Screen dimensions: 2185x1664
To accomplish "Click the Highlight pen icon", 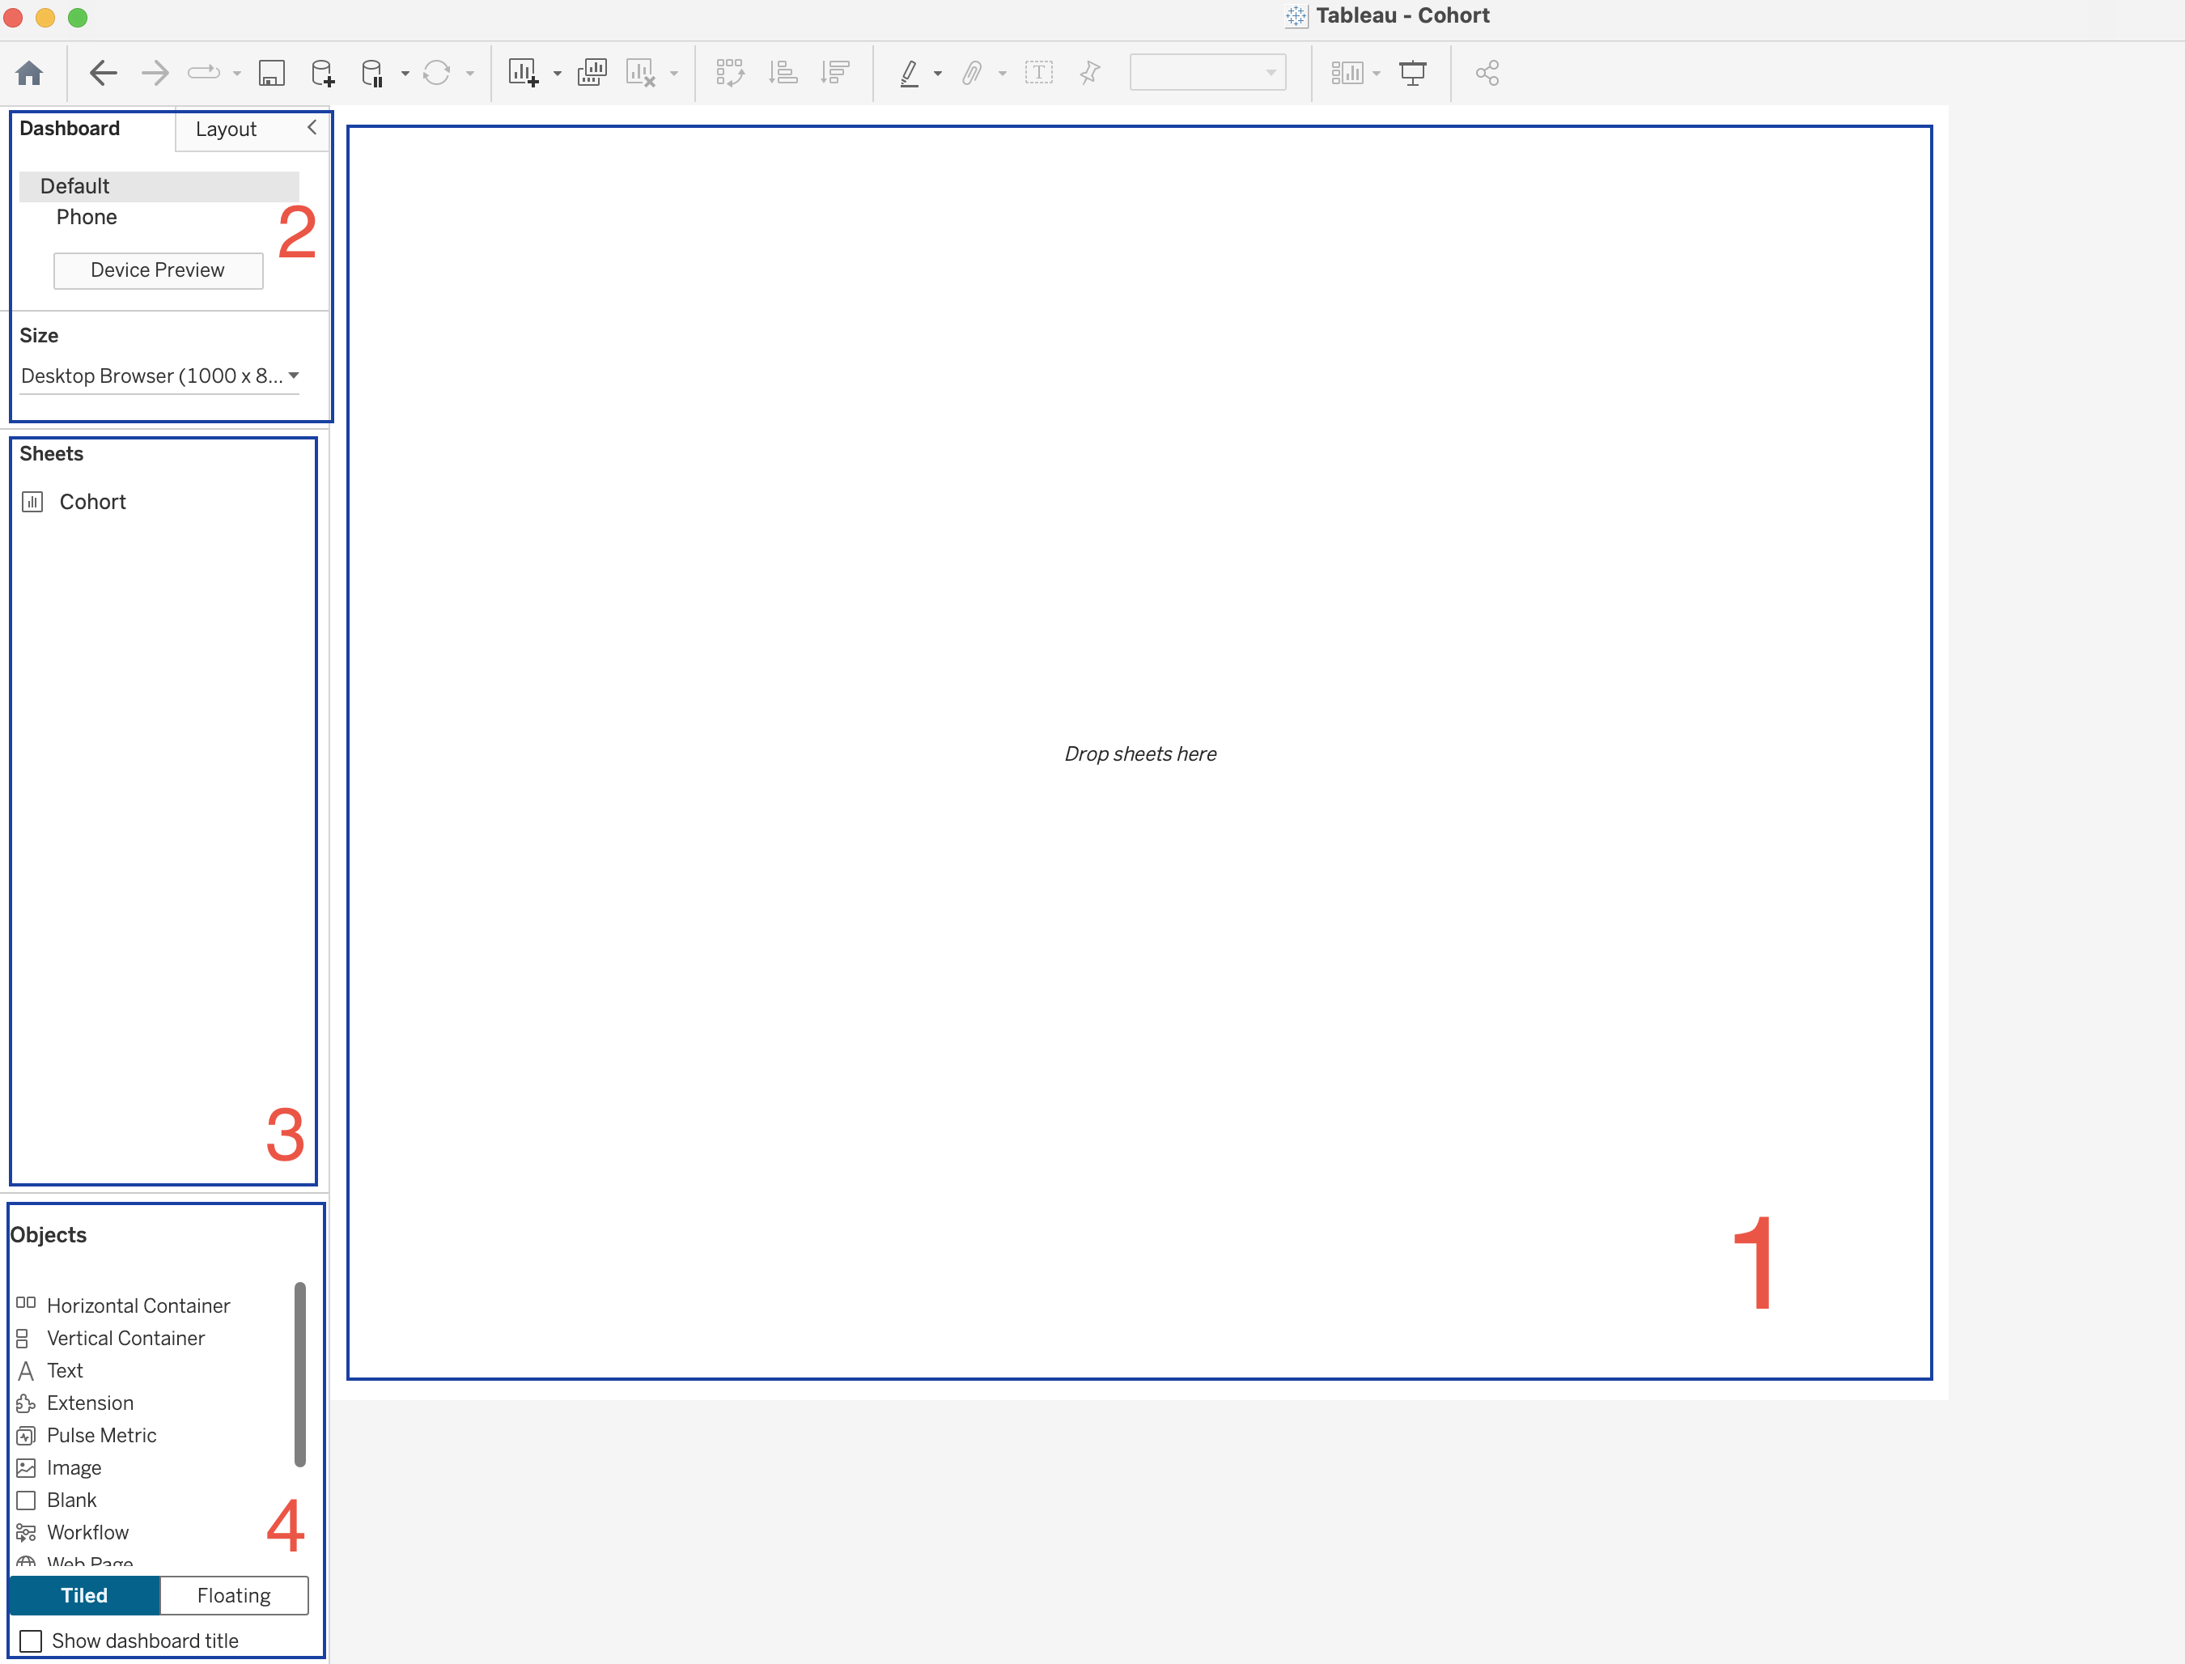I will tap(910, 74).
